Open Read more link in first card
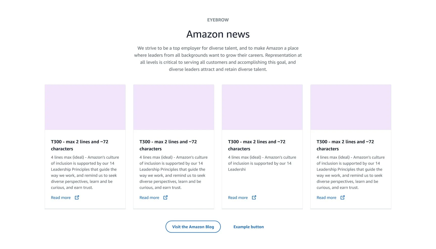This screenshot has height=249, width=436. [61, 198]
